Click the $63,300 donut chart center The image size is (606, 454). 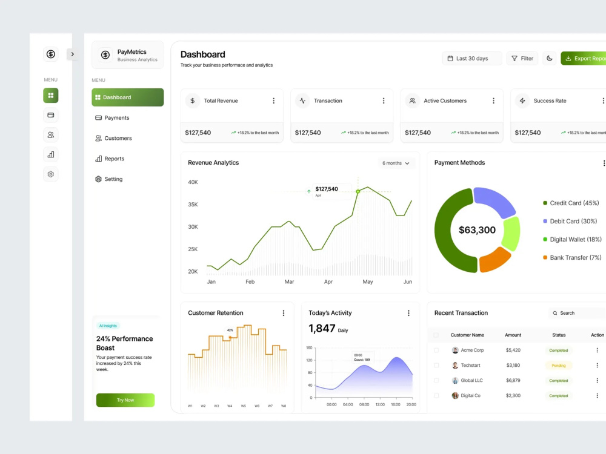(x=477, y=230)
